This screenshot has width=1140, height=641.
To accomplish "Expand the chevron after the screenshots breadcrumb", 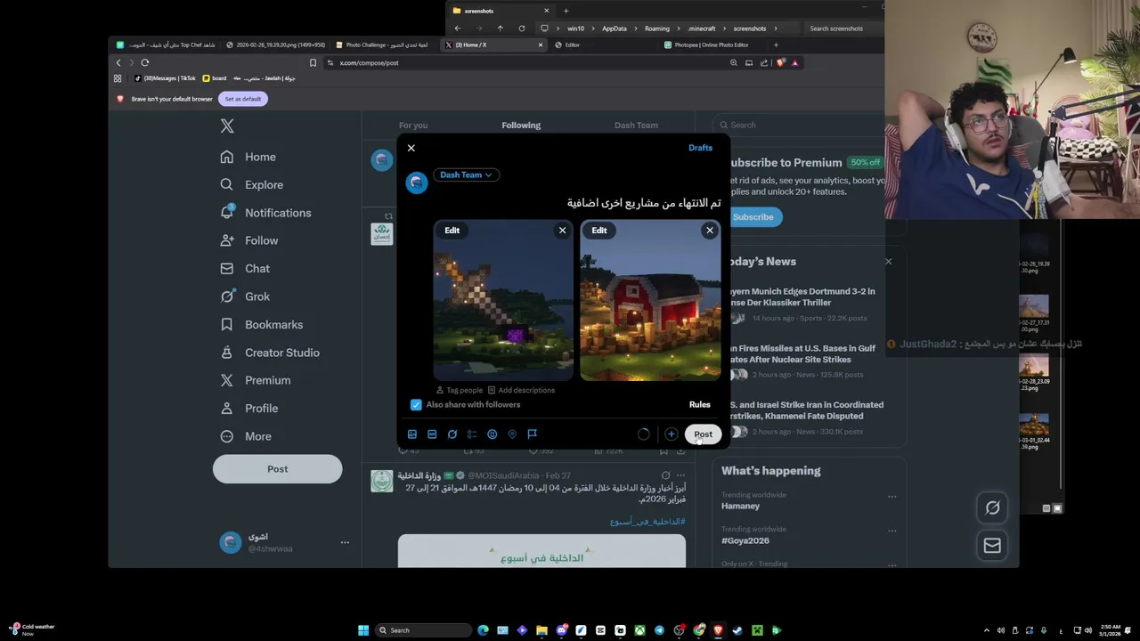I will tap(776, 28).
